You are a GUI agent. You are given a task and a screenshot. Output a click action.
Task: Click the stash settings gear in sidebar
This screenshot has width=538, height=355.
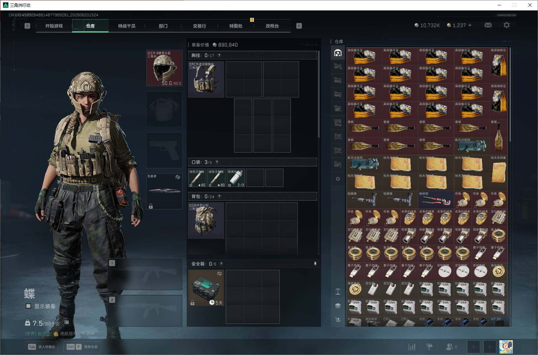(x=338, y=179)
